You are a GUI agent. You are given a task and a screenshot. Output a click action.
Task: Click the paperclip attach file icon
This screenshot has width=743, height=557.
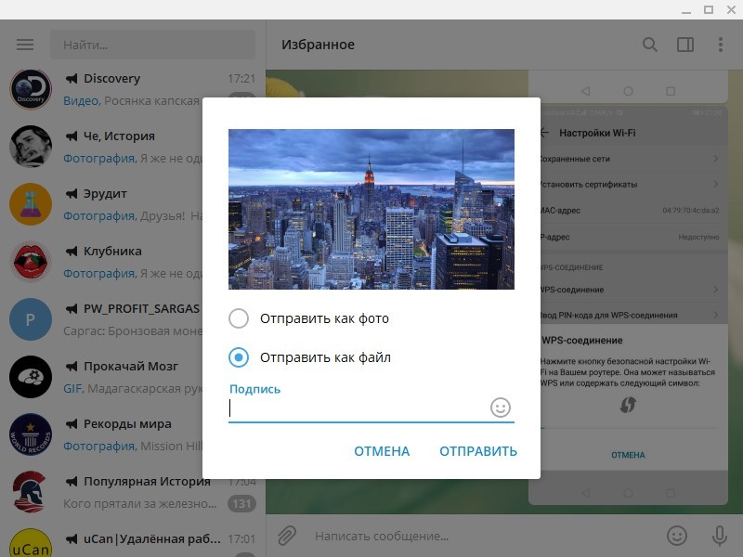(x=287, y=536)
